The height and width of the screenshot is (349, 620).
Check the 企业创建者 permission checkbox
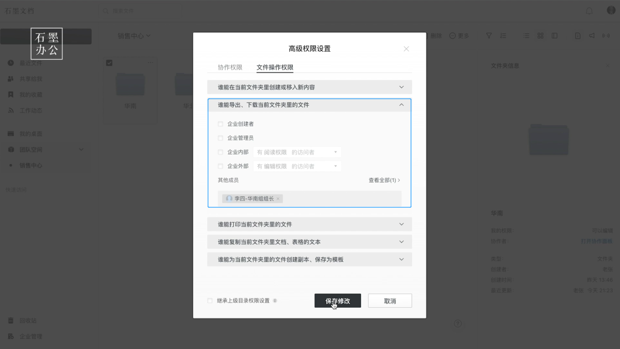tap(221, 123)
